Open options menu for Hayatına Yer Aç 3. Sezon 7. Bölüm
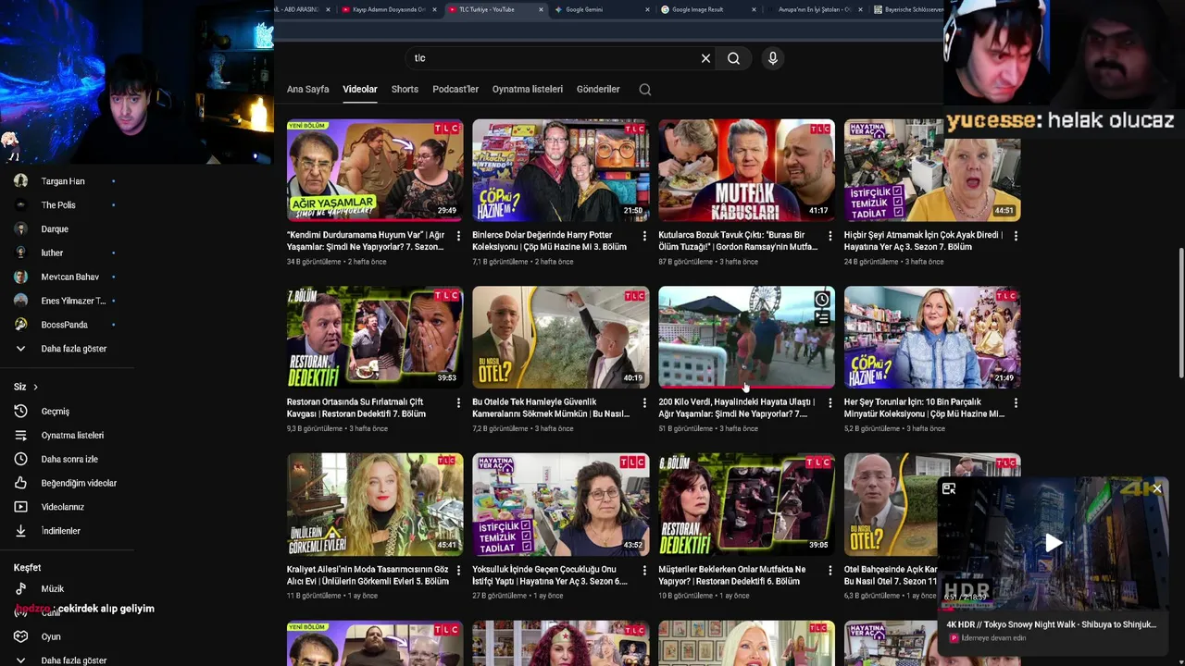Screen dimensions: 1185x666 pos(1016,236)
